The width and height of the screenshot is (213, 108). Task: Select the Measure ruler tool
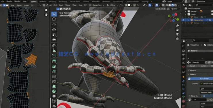[54, 50]
